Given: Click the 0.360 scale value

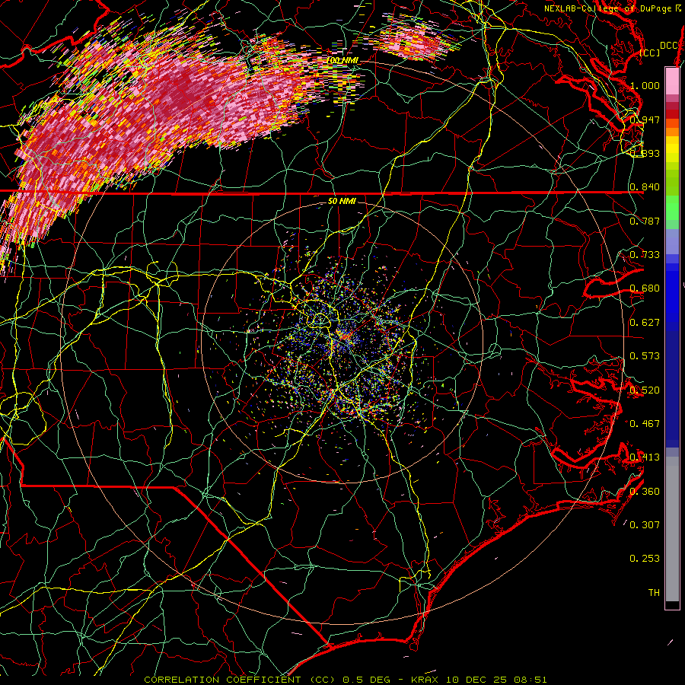Looking at the screenshot, I should tap(645, 492).
